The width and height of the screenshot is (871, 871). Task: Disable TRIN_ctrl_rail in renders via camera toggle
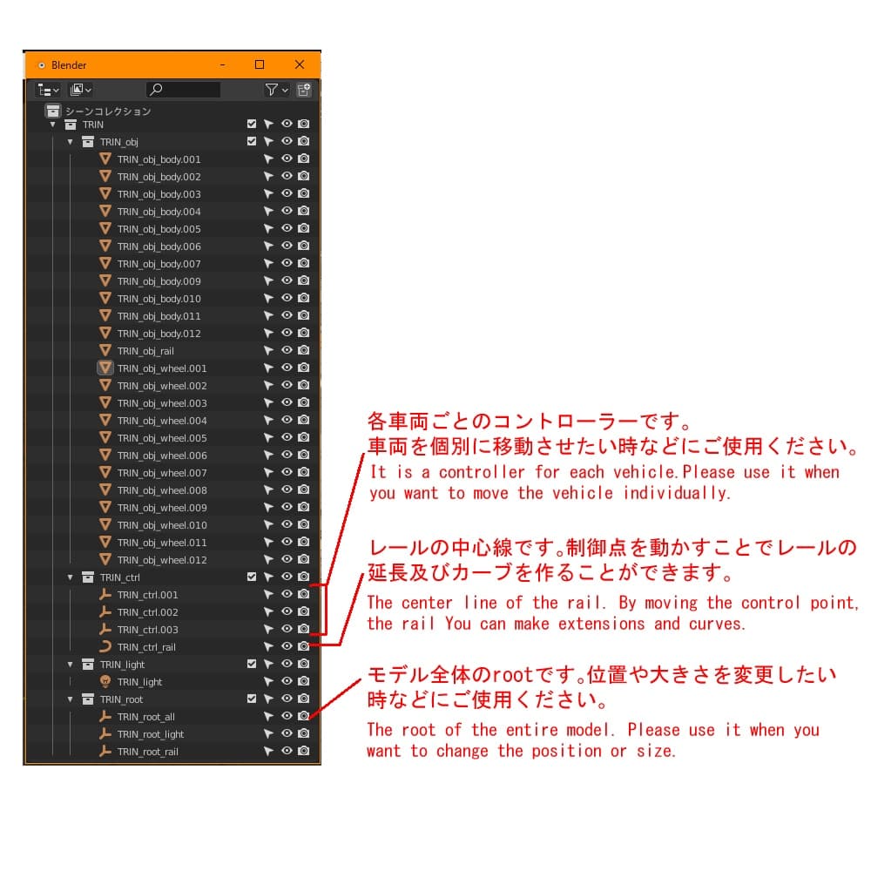pyautogui.click(x=302, y=646)
